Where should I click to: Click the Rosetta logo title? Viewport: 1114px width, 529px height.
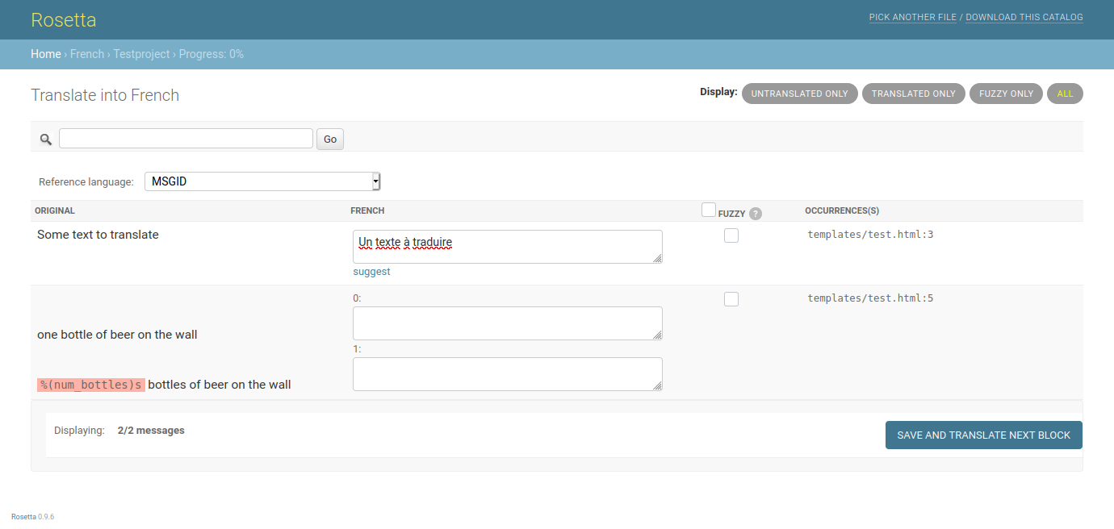(63, 20)
